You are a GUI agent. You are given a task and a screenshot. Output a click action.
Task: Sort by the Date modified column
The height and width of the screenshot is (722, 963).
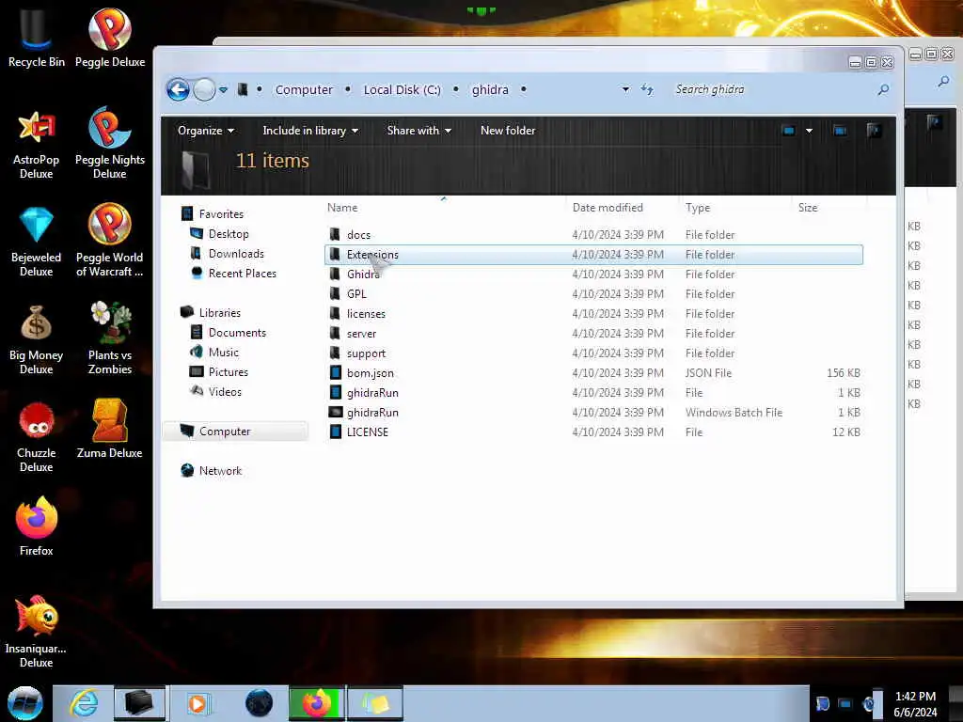608,208
